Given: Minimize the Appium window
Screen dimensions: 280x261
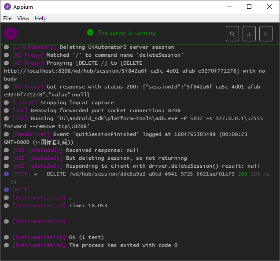Looking at the screenshot, I should (229, 7).
